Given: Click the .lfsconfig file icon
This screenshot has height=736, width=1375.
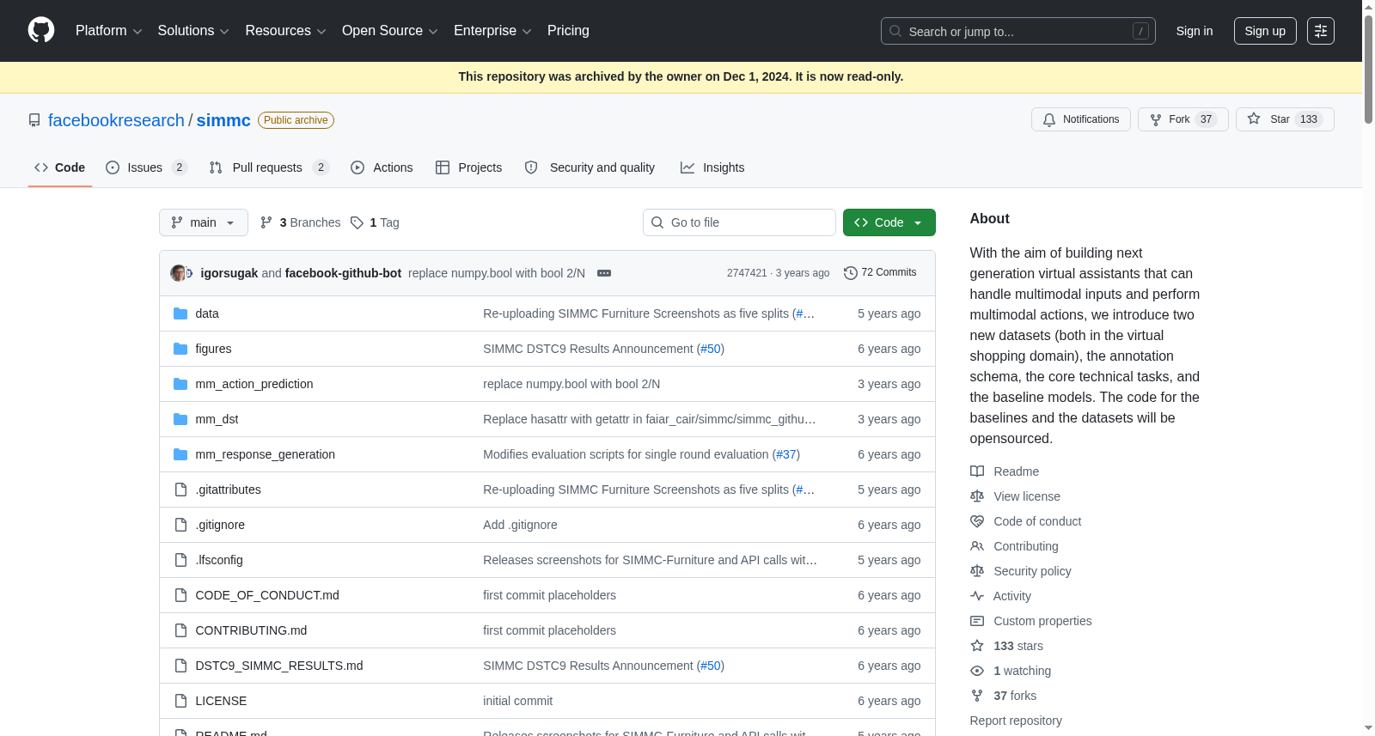Looking at the screenshot, I should pyautogui.click(x=180, y=560).
